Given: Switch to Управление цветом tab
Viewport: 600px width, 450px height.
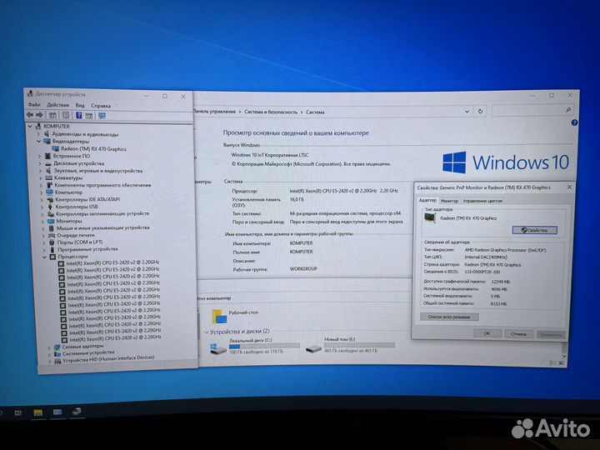Looking at the screenshot, I should tap(482, 201).
